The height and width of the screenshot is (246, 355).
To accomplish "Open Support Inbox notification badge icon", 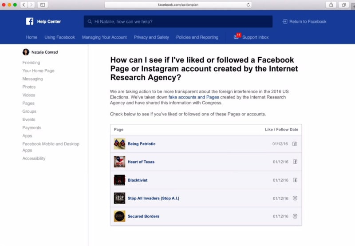I will (x=237, y=36).
